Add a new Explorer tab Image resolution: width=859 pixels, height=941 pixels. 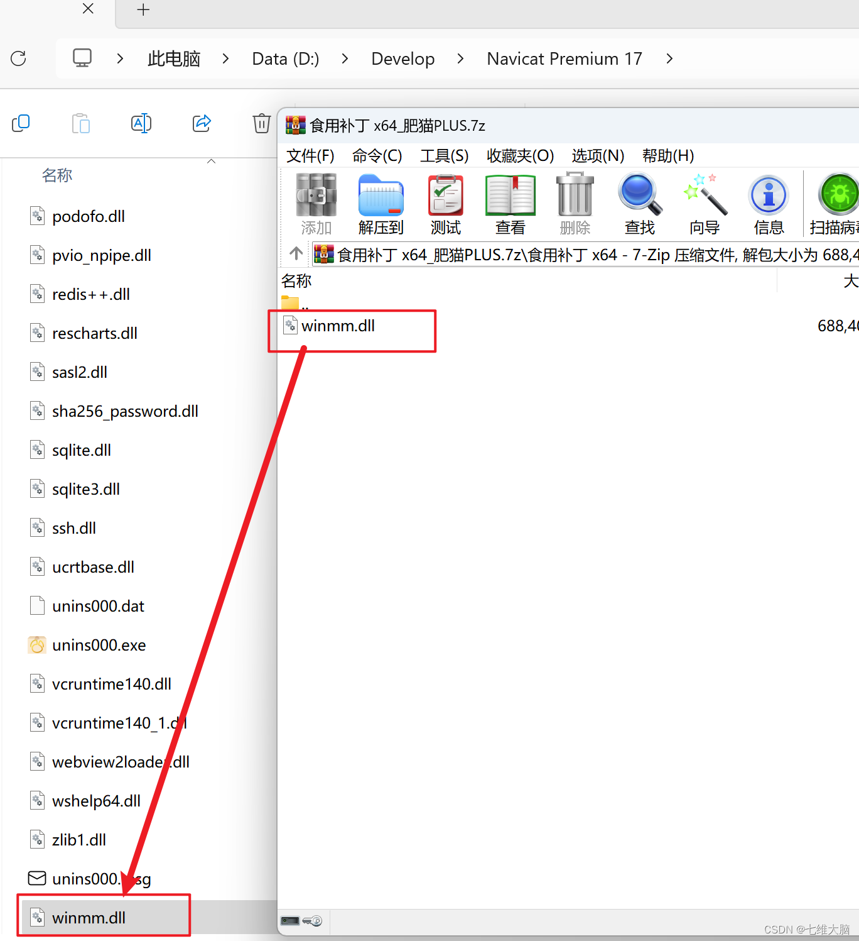(143, 9)
